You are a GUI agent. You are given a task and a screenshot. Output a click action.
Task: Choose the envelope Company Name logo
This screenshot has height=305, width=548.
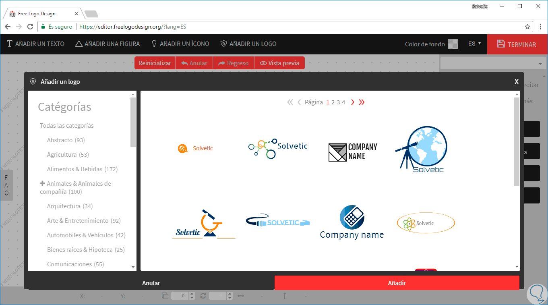coord(353,152)
